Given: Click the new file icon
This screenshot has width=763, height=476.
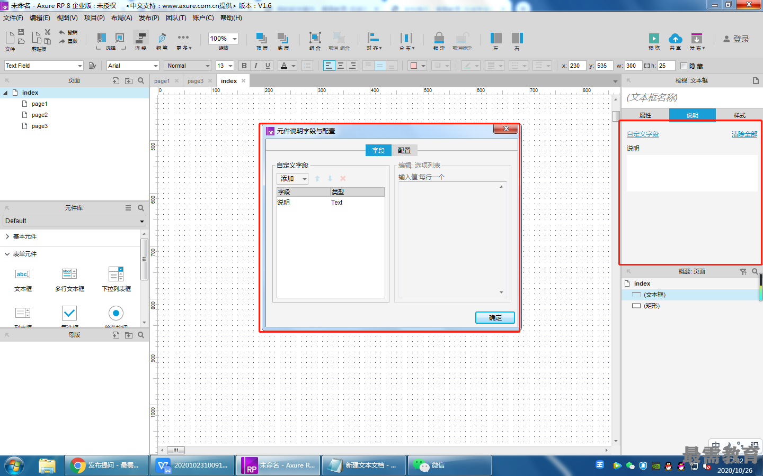Looking at the screenshot, I should [x=10, y=36].
